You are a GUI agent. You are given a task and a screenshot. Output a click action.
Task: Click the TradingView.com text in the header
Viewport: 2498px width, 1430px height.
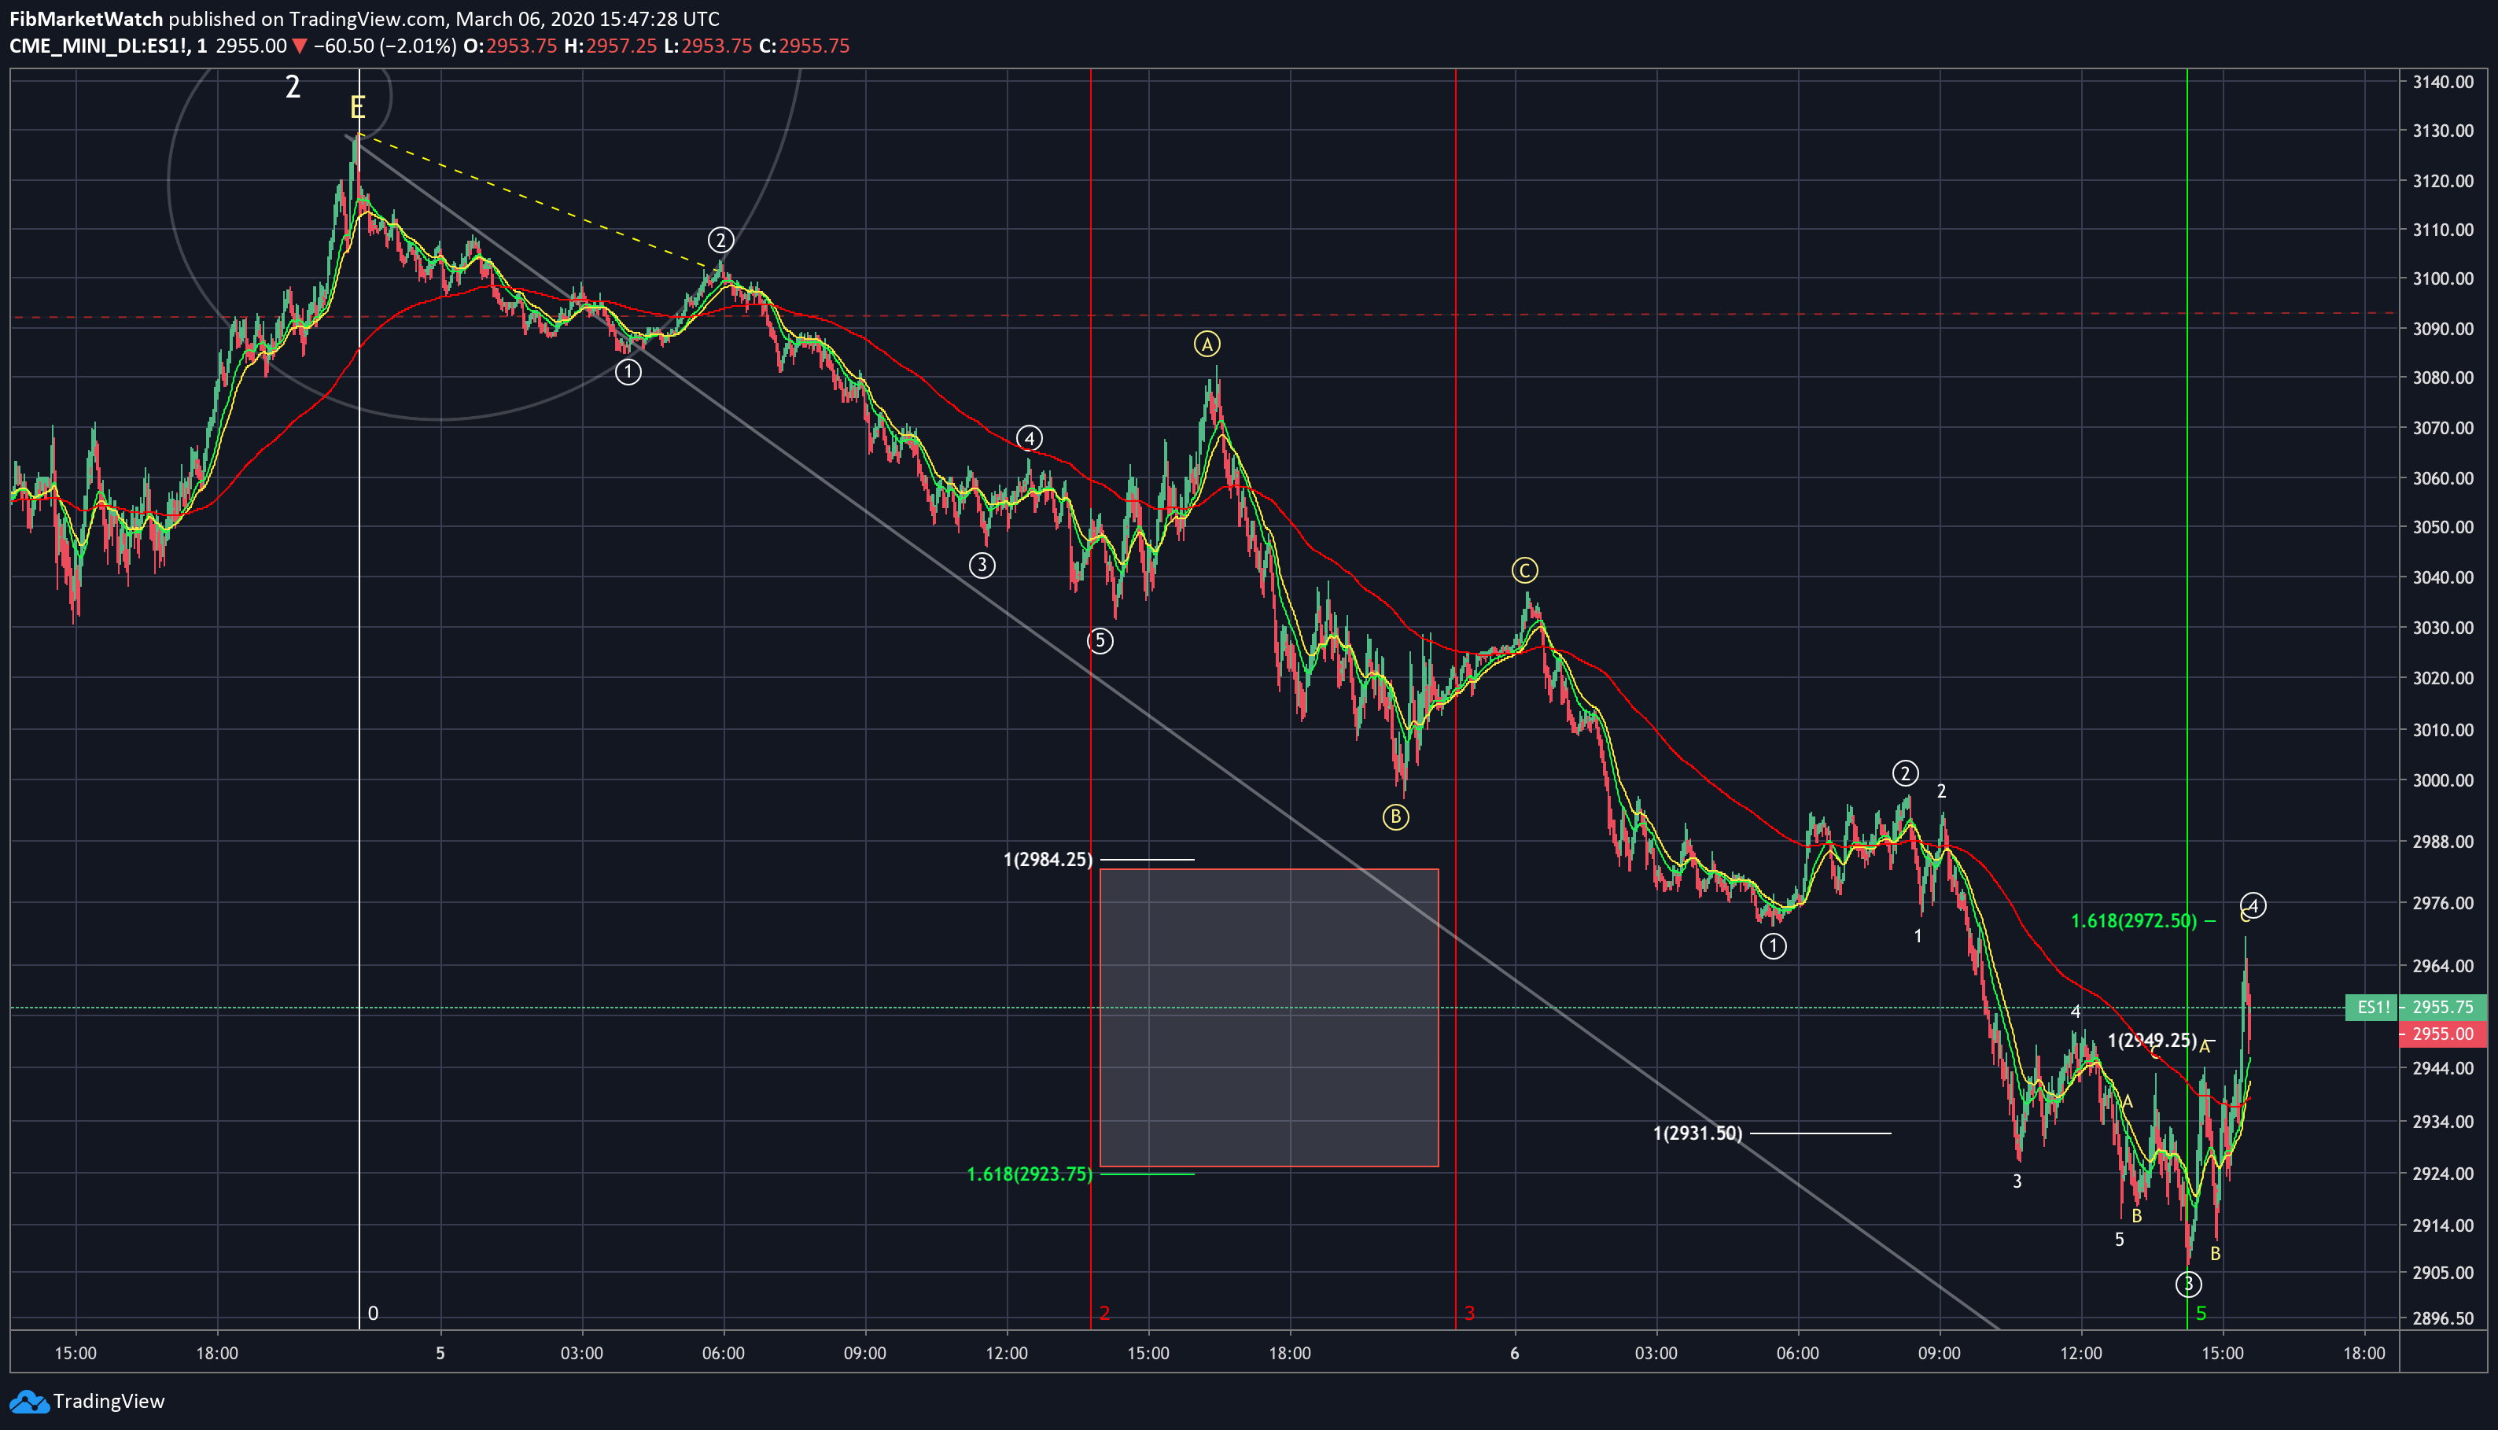[367, 19]
